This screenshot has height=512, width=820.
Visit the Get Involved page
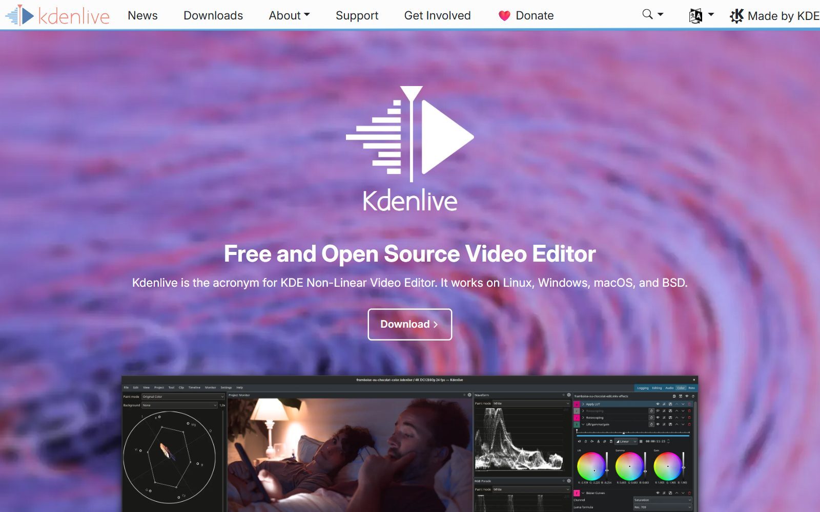click(x=437, y=15)
